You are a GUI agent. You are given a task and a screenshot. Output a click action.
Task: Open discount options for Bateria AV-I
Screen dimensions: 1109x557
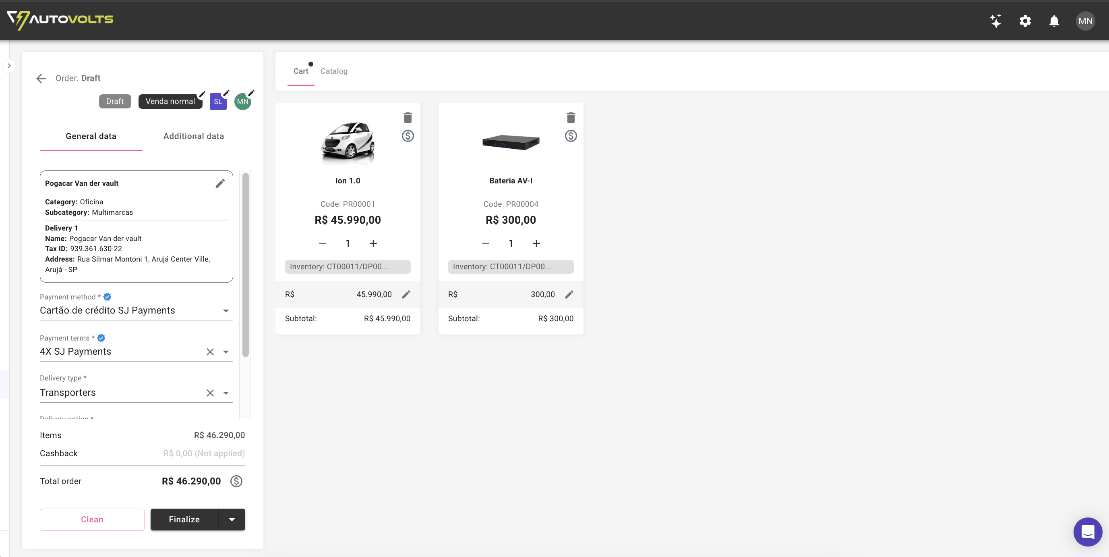click(x=571, y=136)
